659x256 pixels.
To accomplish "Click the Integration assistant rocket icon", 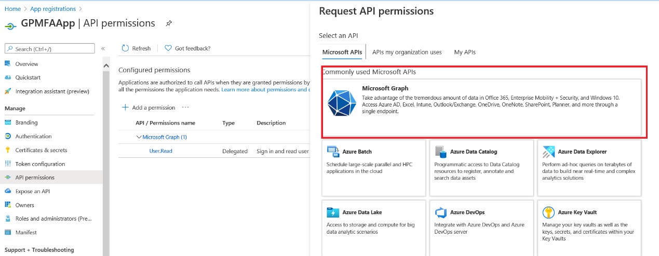I will pos(8,91).
